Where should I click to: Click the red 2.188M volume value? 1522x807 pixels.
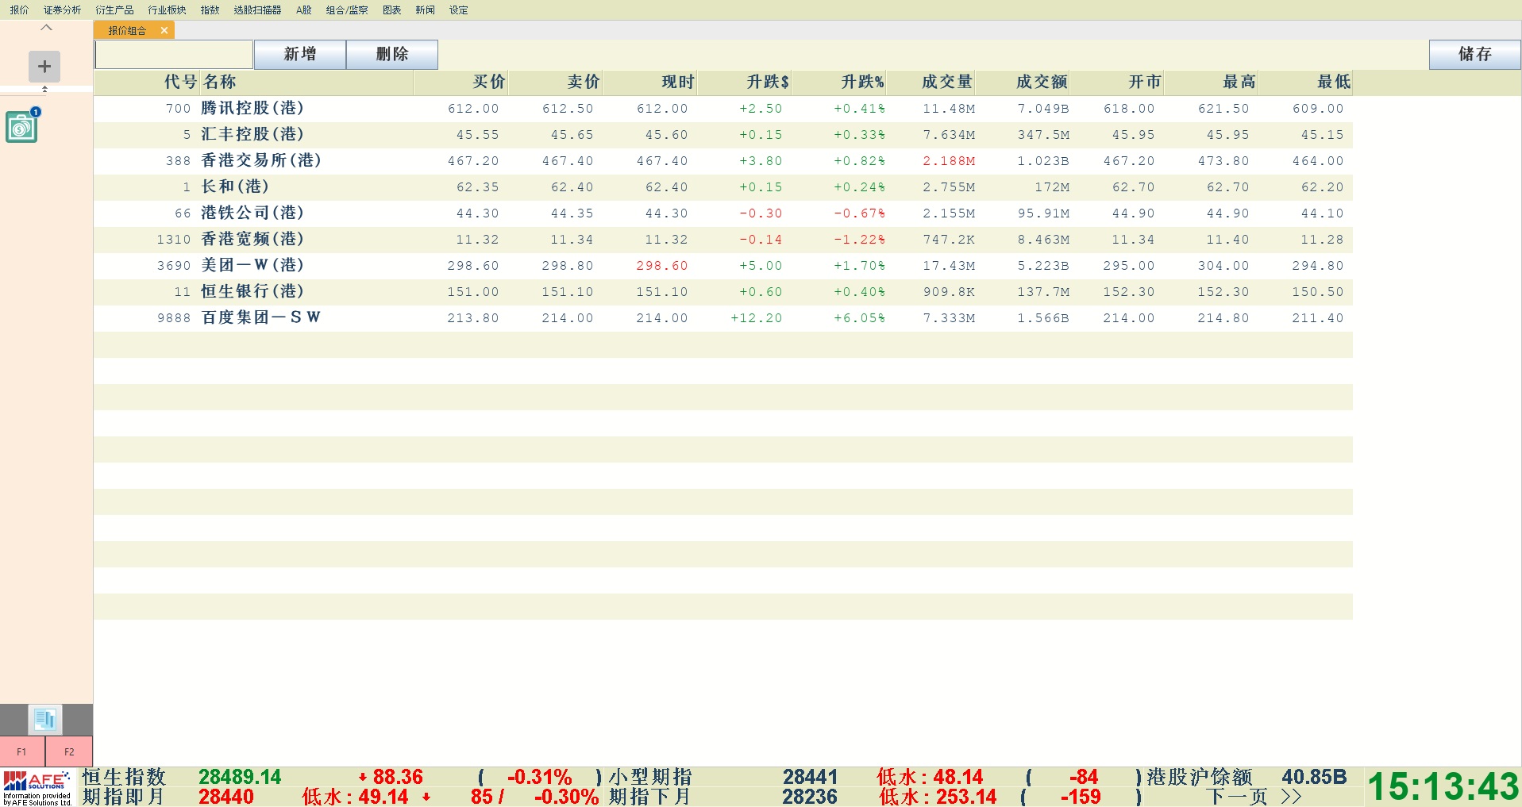pos(949,161)
